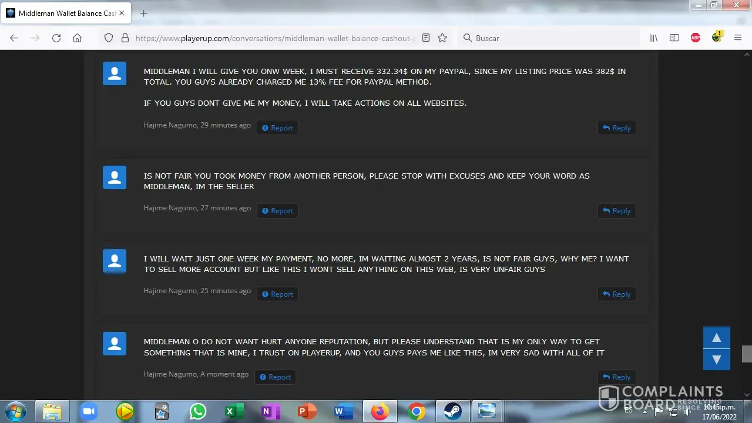This screenshot has width=752, height=423.
Task: Reply to the message posted 25 minutes ago
Action: click(x=617, y=294)
